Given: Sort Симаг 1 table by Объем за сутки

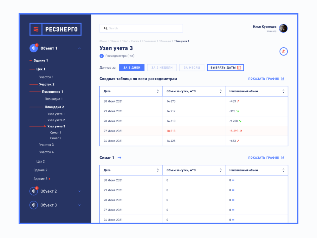Looking at the screenshot, I should pos(221,170).
